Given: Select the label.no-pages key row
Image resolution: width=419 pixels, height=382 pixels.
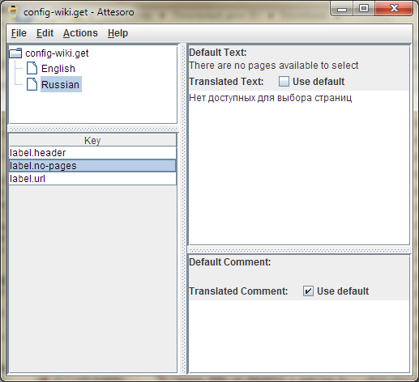Looking at the screenshot, I should (x=92, y=166).
